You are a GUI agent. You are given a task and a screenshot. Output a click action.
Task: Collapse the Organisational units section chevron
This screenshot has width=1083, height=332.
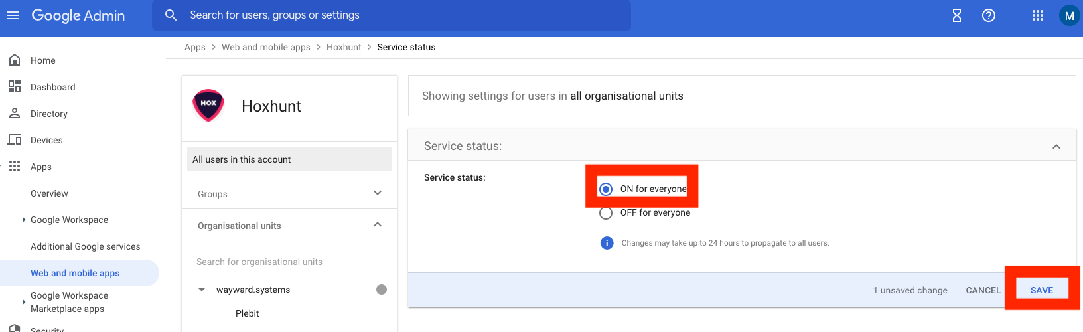pyautogui.click(x=378, y=225)
